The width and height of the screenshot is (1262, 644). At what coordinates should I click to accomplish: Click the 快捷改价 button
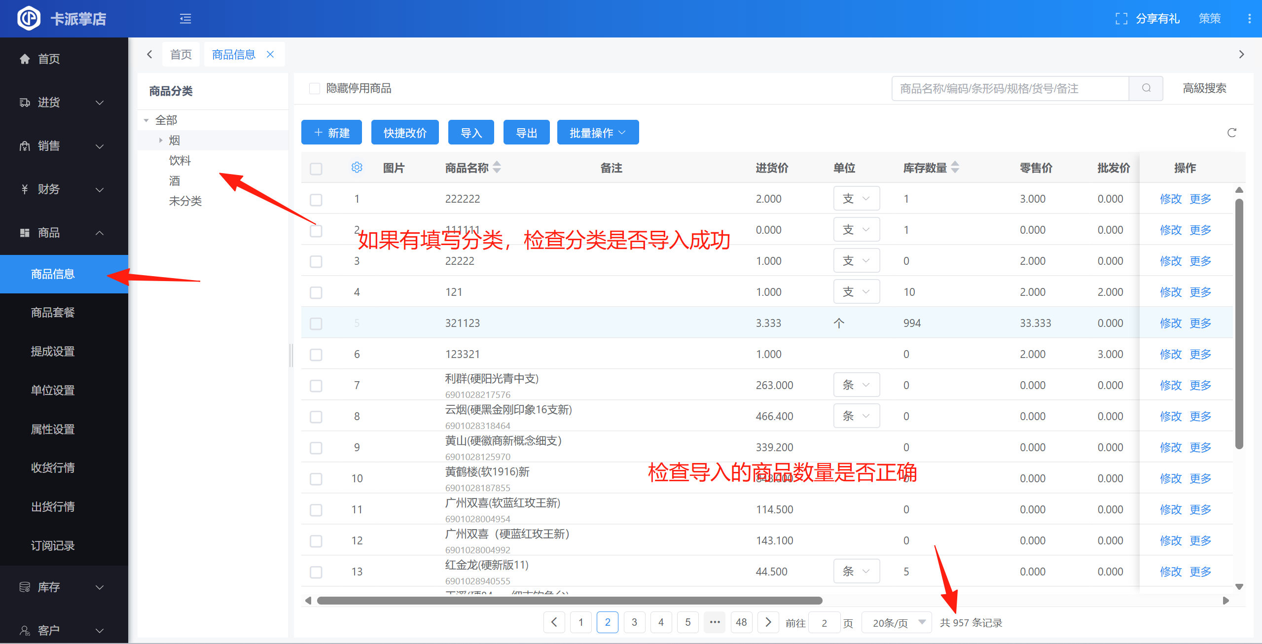(405, 133)
